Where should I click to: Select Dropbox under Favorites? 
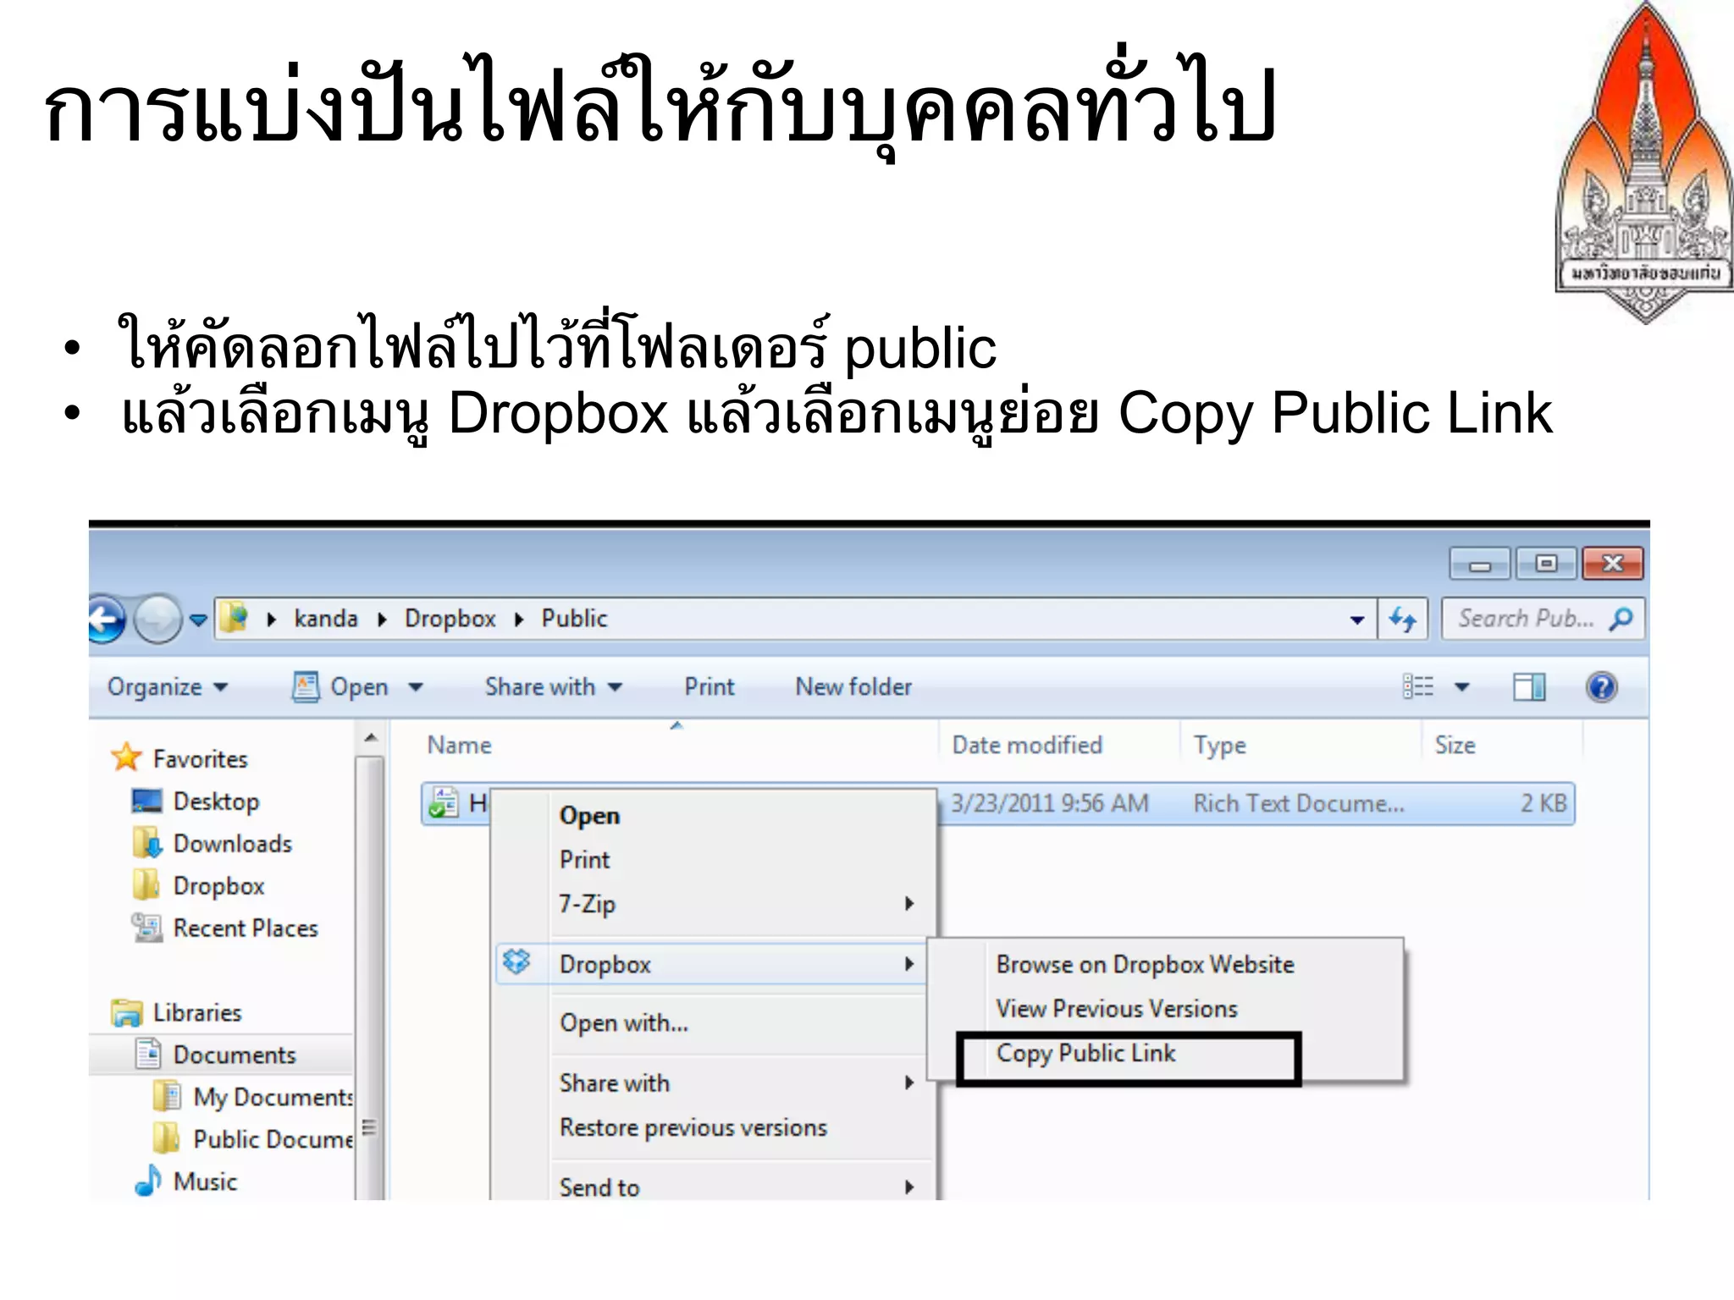(218, 886)
